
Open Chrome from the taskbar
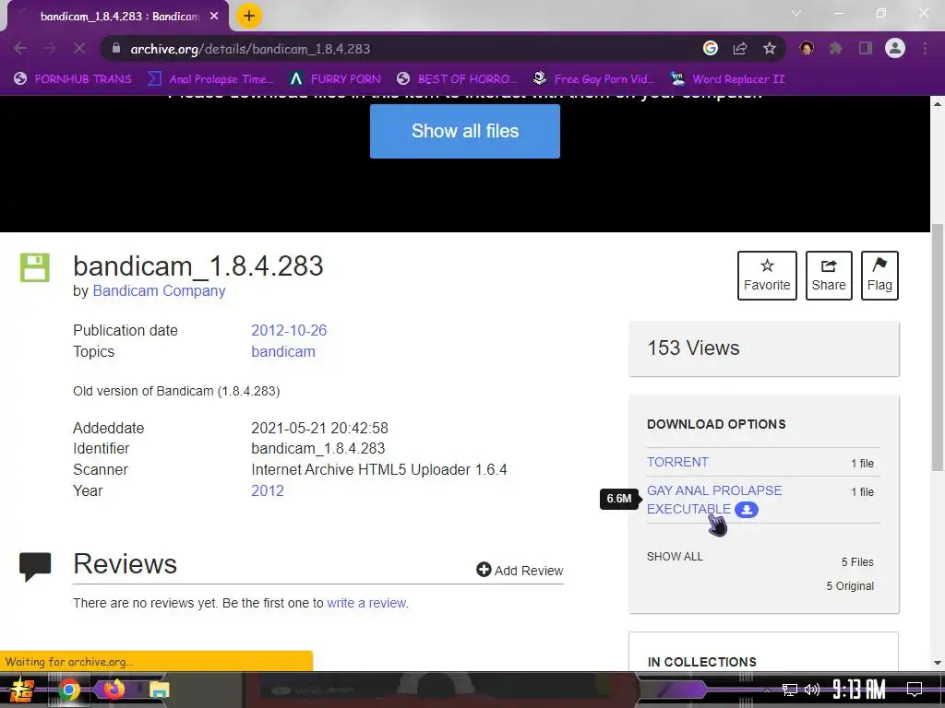pyautogui.click(x=69, y=690)
